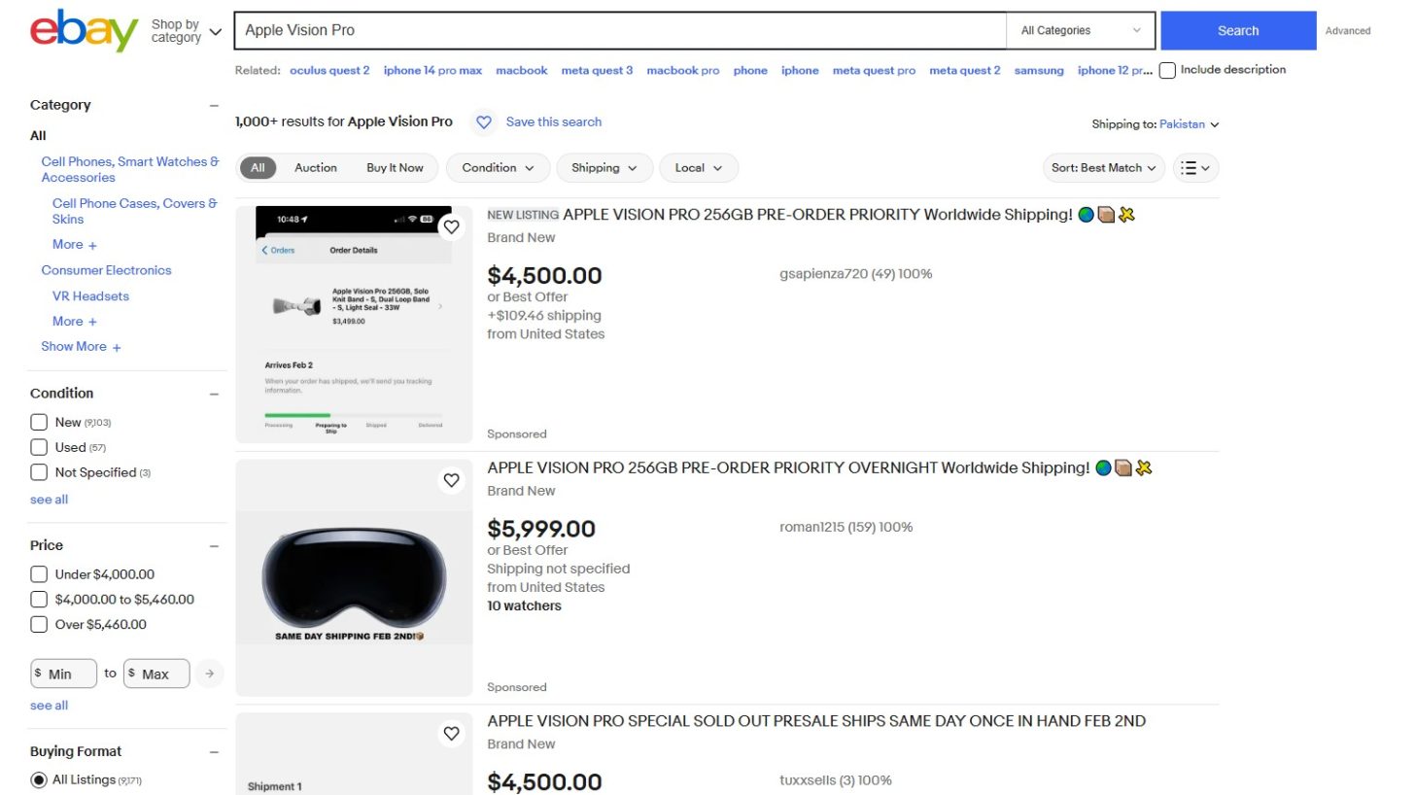Viewport: 1415px width, 795px height.
Task: Click the All category link in sidebar
Action: 38,136
